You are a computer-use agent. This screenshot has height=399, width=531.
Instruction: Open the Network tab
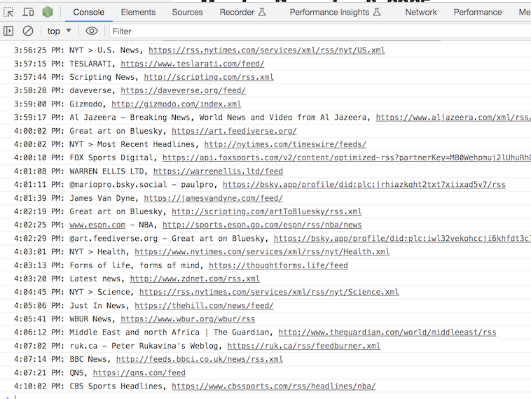click(x=421, y=12)
